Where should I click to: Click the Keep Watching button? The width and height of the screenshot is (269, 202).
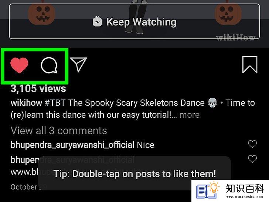[x=134, y=21]
